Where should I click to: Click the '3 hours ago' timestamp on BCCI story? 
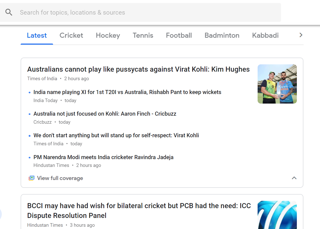point(82,225)
